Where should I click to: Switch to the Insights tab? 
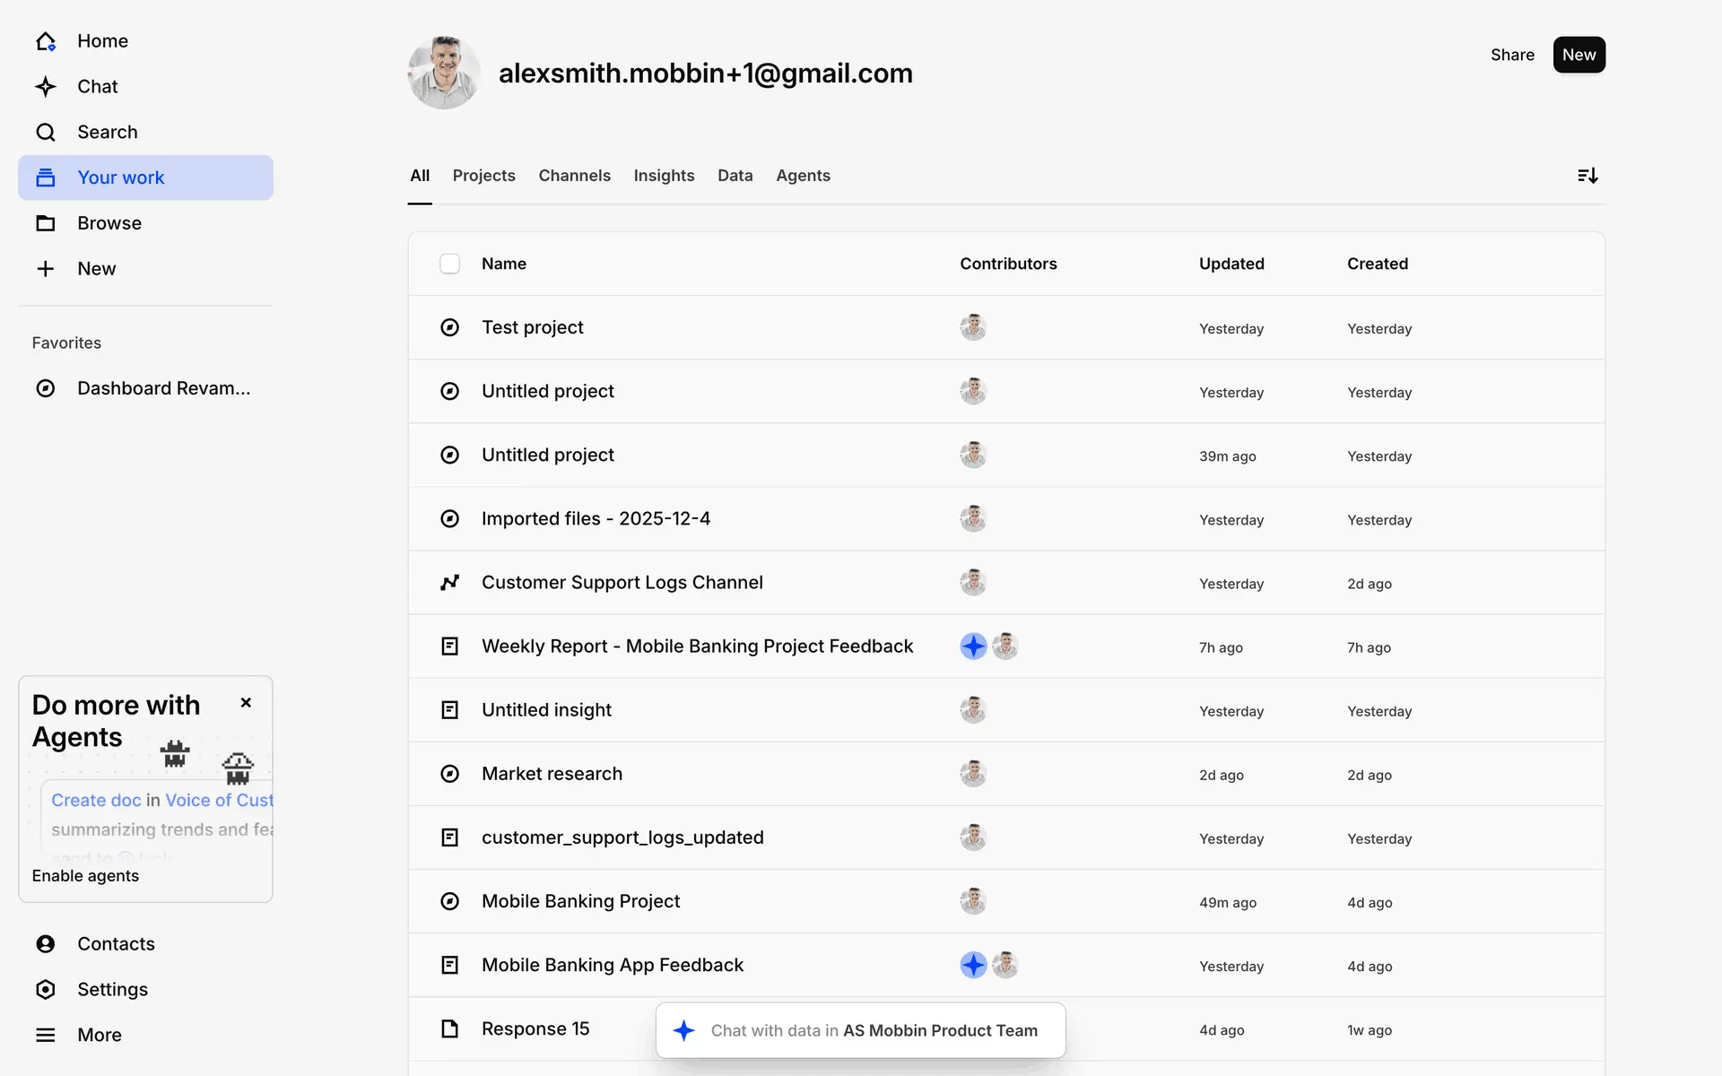(664, 176)
